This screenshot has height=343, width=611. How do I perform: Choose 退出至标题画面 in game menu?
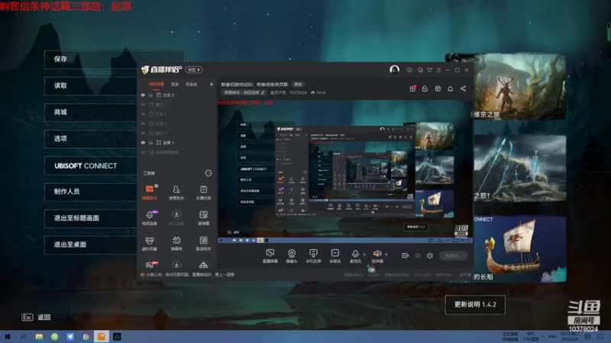[90, 218]
